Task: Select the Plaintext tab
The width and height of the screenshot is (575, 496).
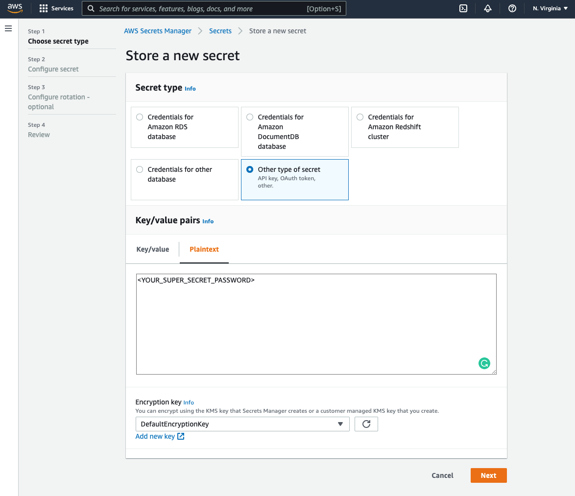Action: pos(204,249)
